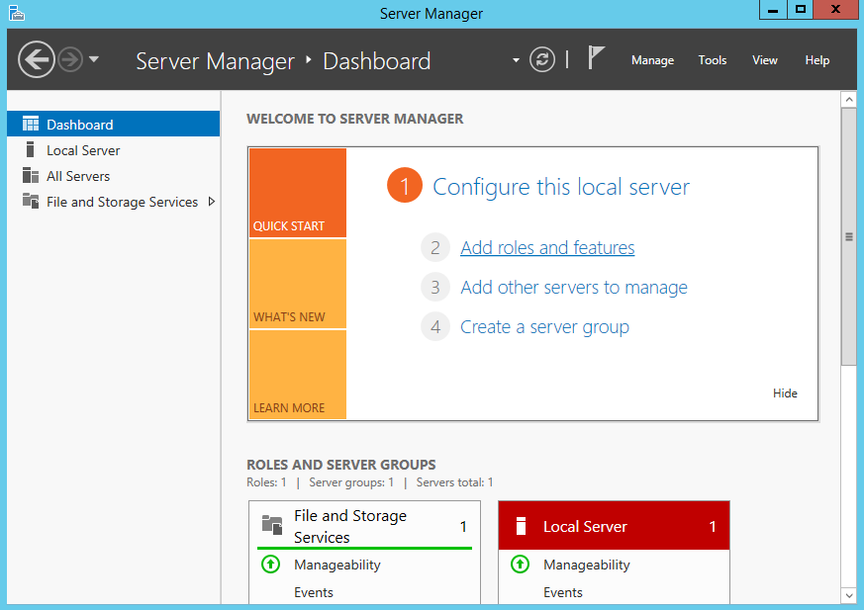Expand the File and Storage Services arrow
Image resolution: width=864 pixels, height=610 pixels.
211,202
